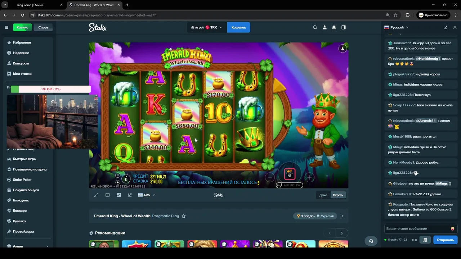This screenshot has height=259, width=461.
Task: Open the emoji picker in chat
Action: (x=452, y=229)
